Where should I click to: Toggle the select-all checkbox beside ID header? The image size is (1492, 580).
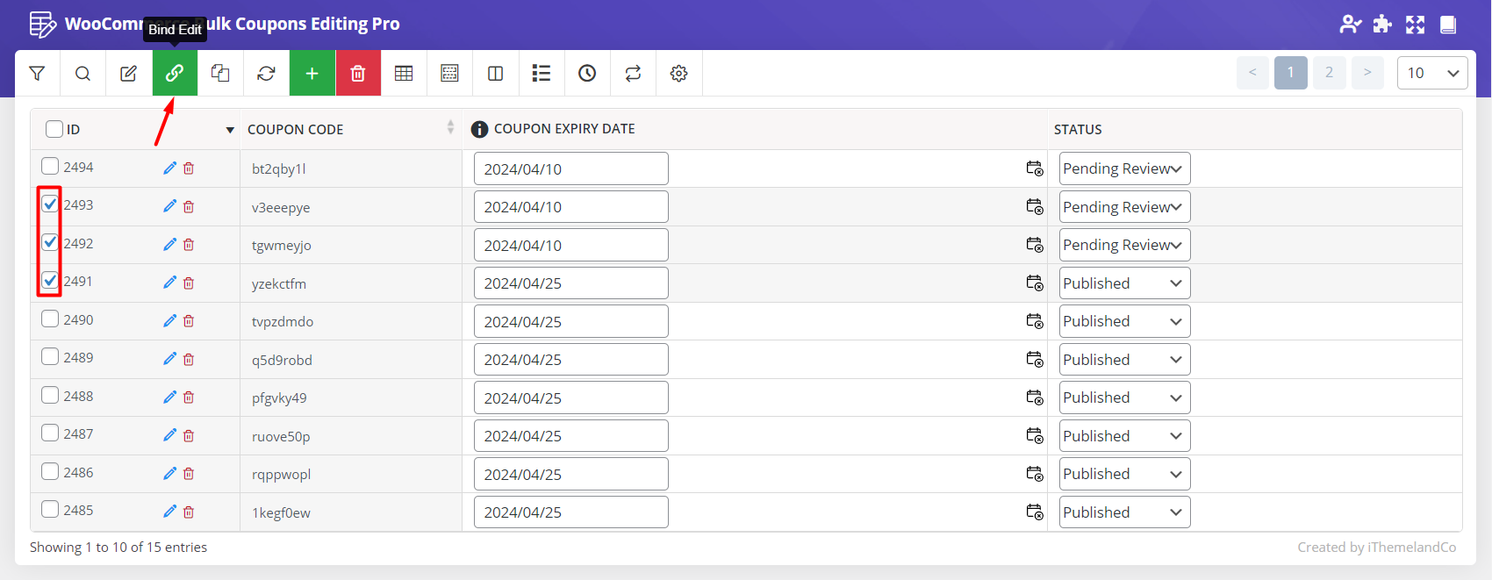[x=54, y=129]
